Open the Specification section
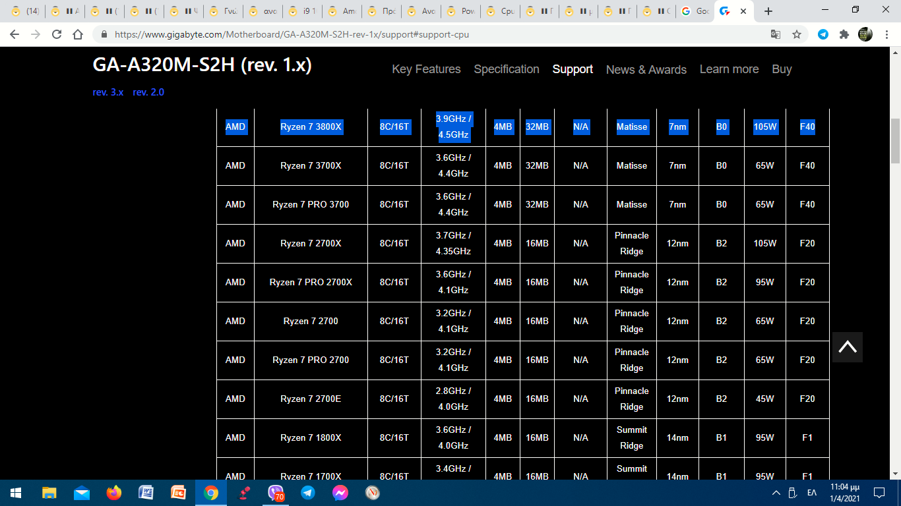Image resolution: width=901 pixels, height=506 pixels. coord(507,69)
